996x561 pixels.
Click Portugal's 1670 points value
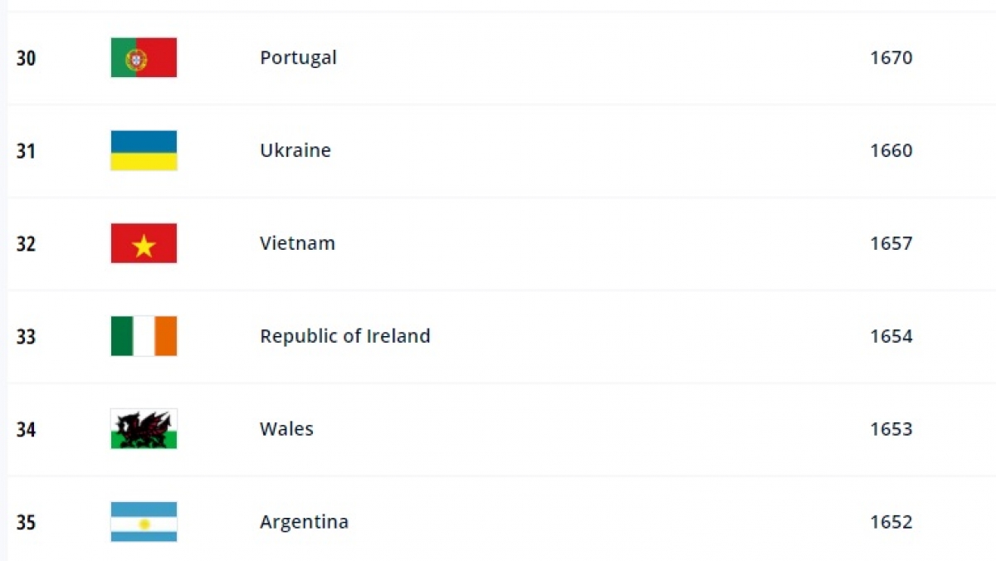pos(891,58)
